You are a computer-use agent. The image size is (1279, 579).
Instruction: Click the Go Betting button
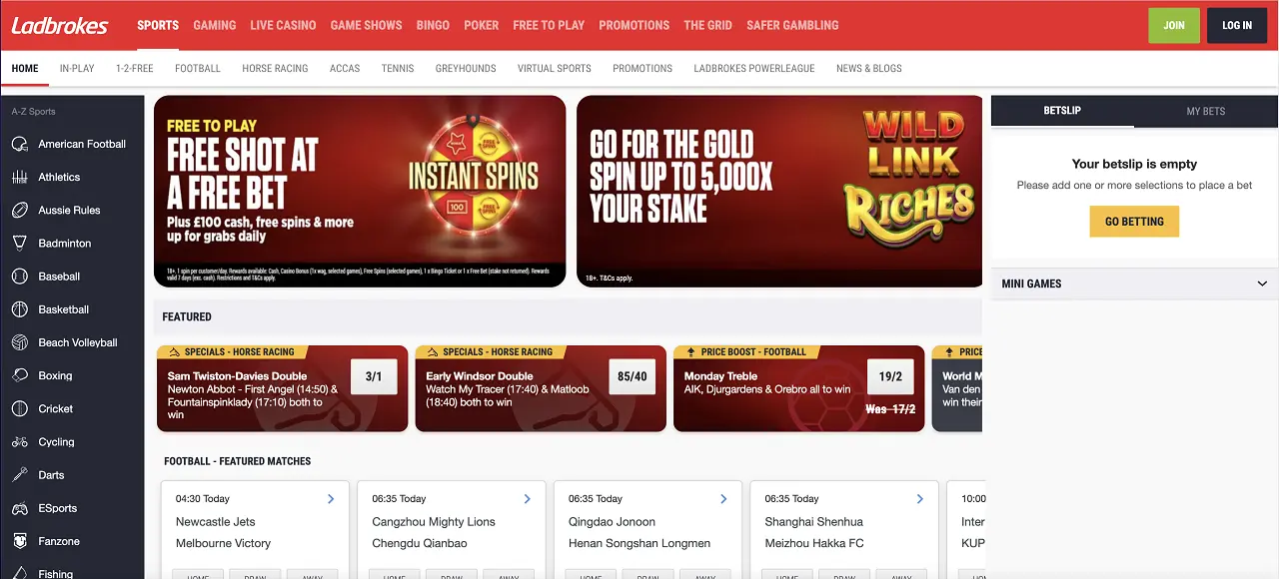[1134, 221]
